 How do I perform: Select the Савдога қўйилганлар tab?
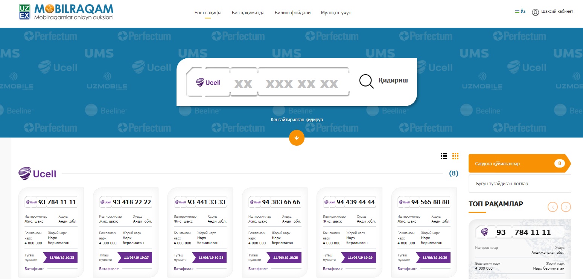click(518, 163)
